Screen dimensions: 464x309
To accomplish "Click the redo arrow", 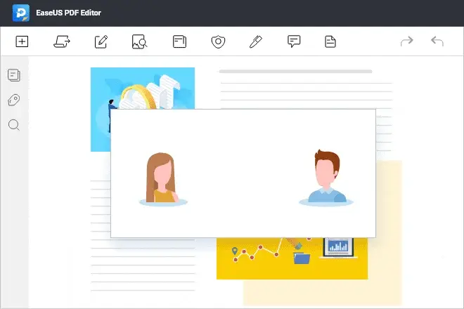I will 406,42.
